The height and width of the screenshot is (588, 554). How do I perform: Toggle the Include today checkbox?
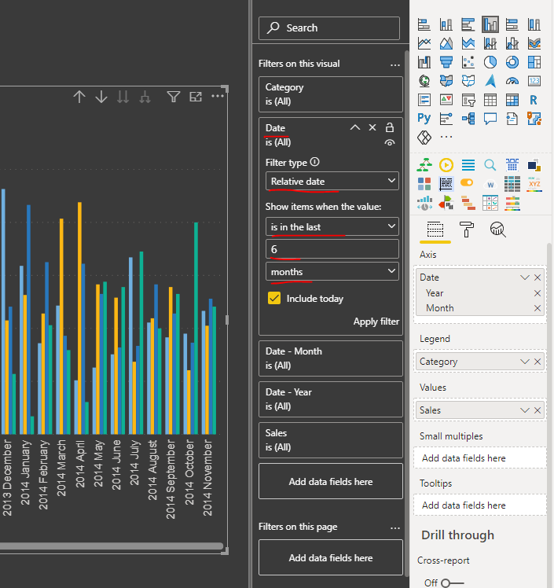(274, 298)
